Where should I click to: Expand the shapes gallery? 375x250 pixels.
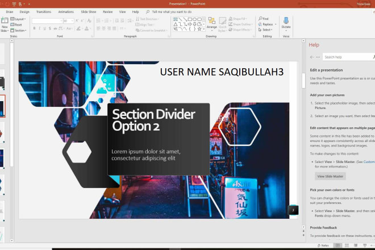point(204,29)
